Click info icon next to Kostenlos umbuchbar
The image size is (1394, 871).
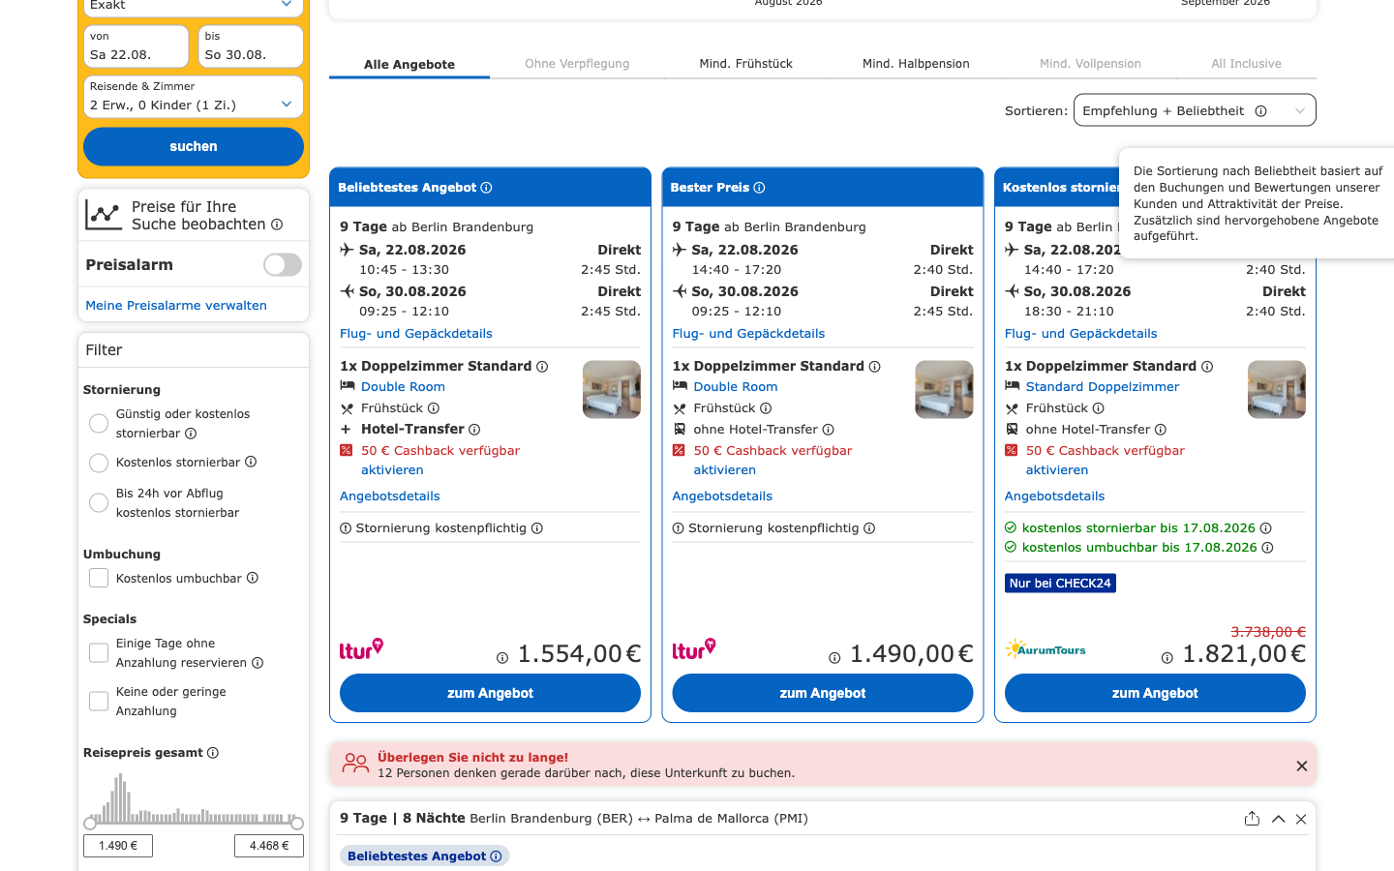click(x=253, y=578)
